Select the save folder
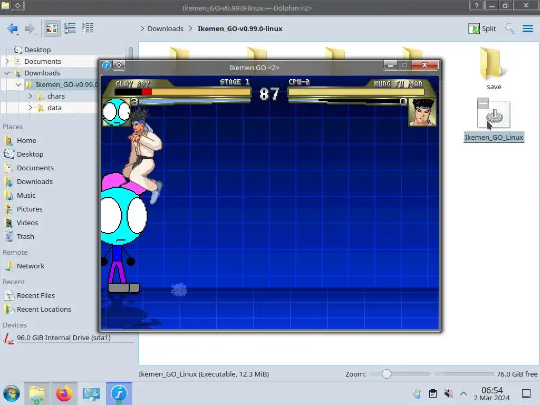Screen dimensions: 540x405 [494, 68]
